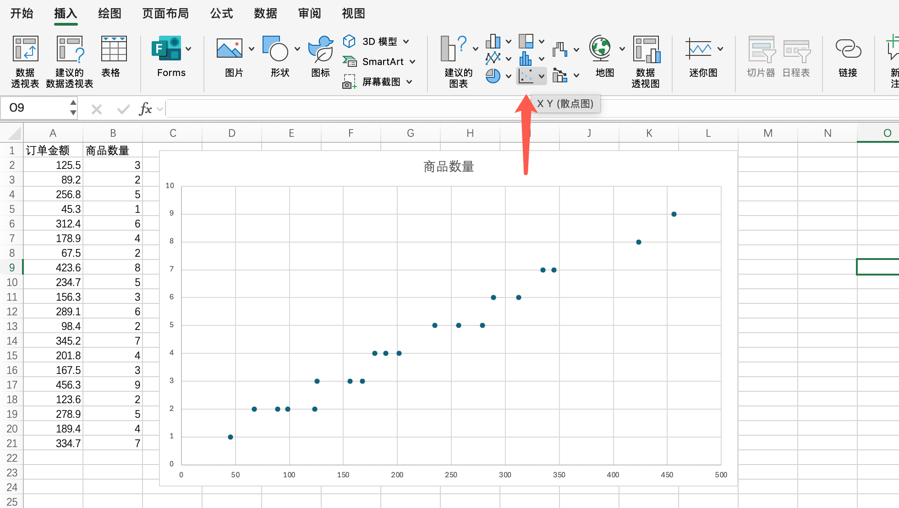Expand the SmartArt dropdown arrow

pos(412,61)
